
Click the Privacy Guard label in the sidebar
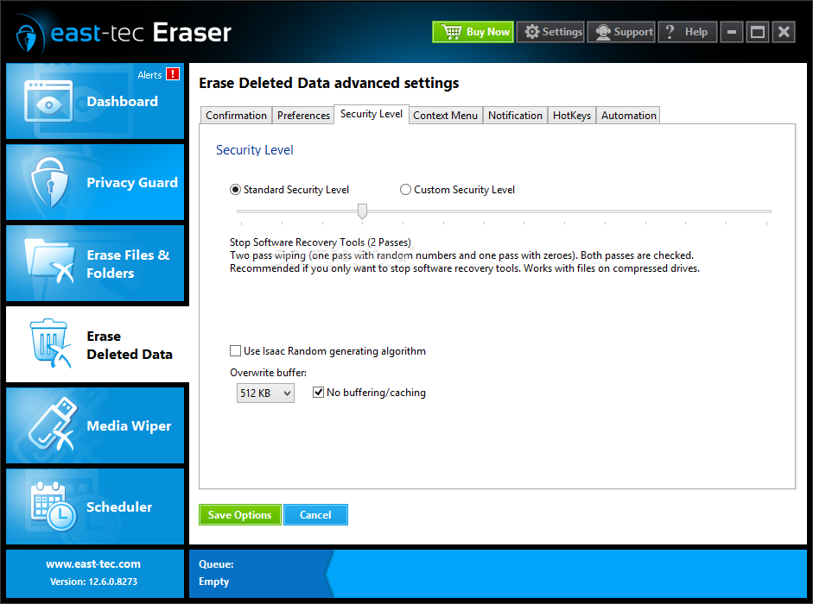132,182
